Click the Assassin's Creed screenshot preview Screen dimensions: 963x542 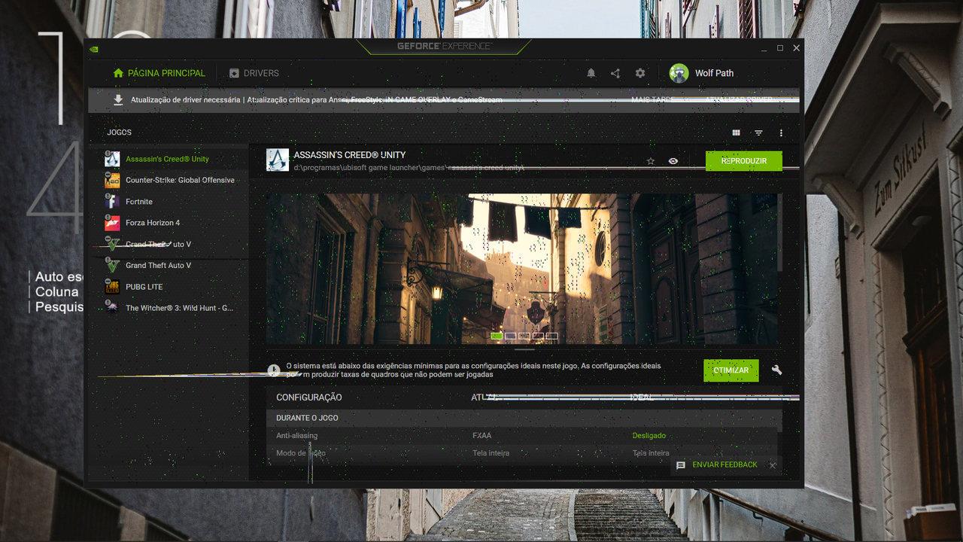click(x=522, y=269)
